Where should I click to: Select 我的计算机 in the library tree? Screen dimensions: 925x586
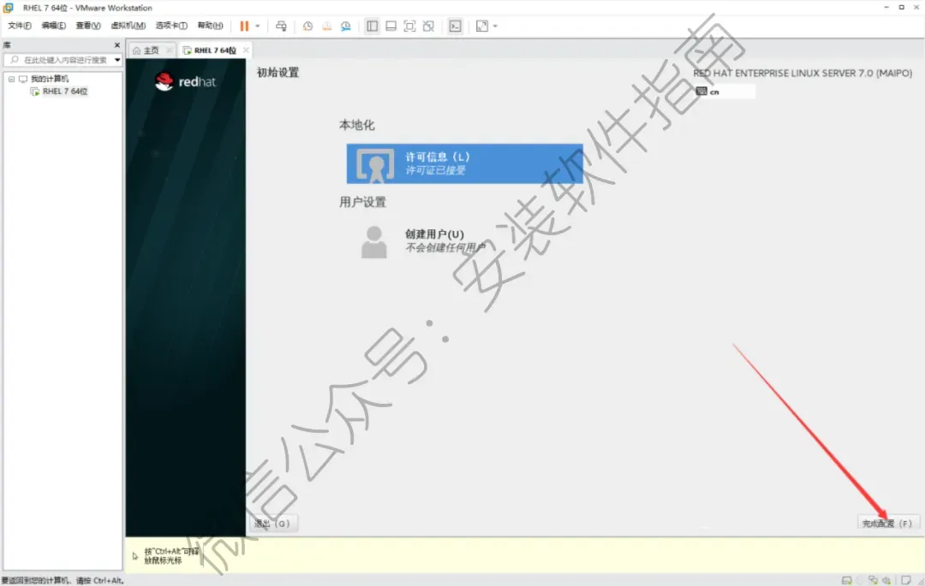click(50, 79)
